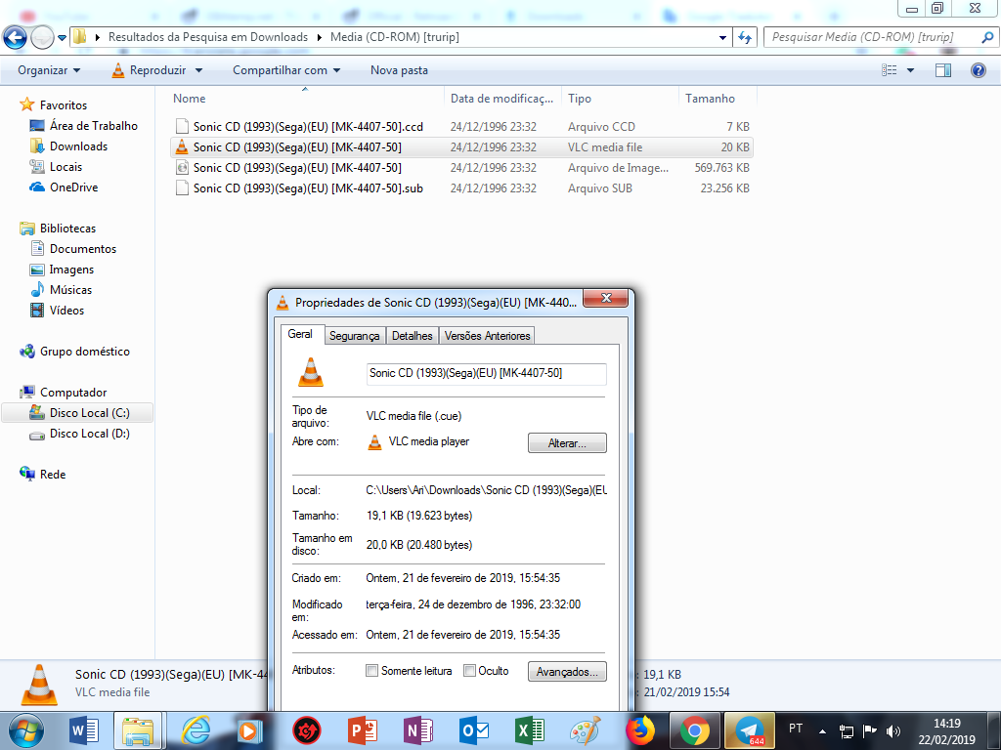Click the Reproduzir toolbar button

pyautogui.click(x=150, y=70)
